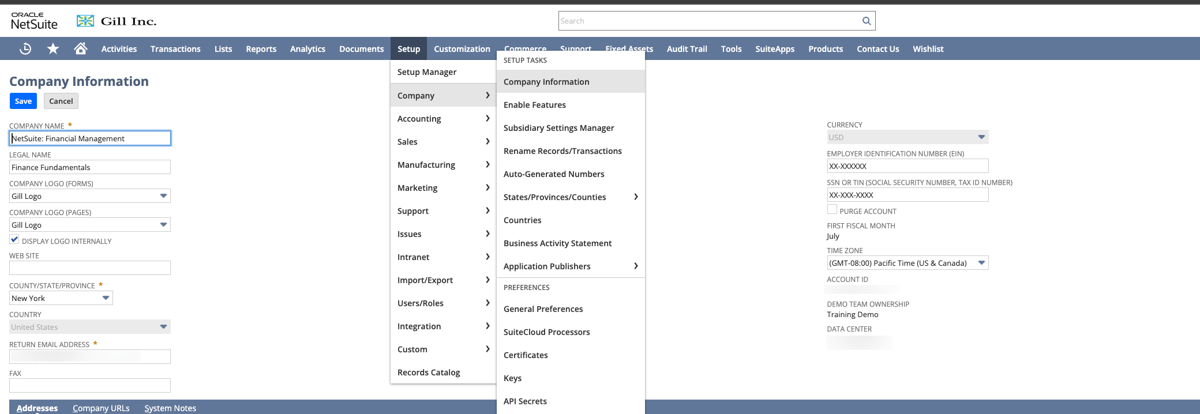Open the Documents navigation menu
The image size is (1200, 414).
point(361,49)
